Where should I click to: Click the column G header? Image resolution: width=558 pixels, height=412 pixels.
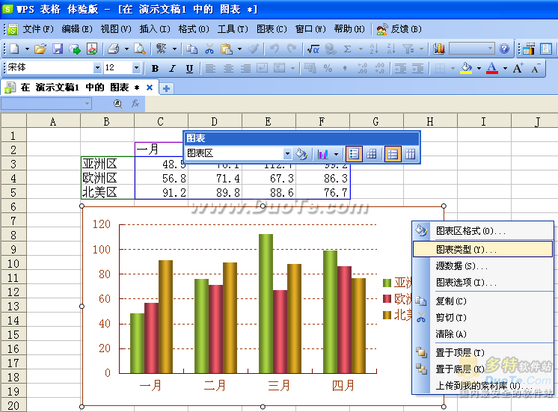coord(375,121)
